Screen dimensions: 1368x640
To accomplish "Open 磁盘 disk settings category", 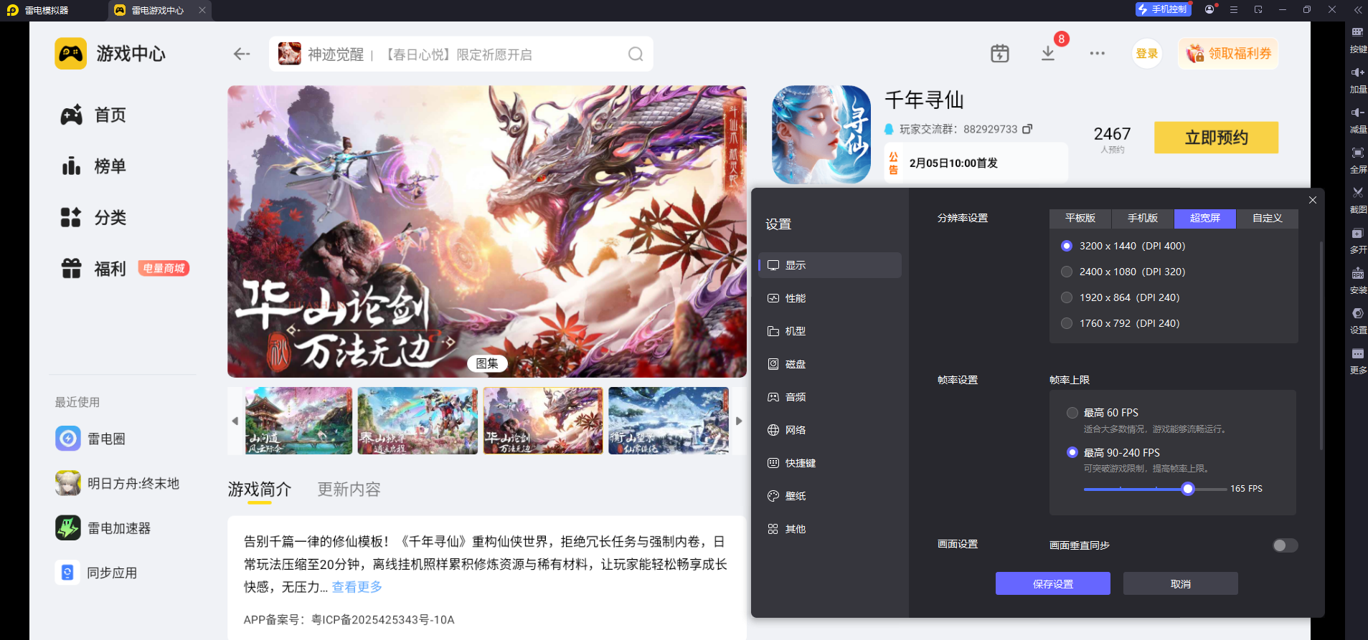I will click(x=830, y=364).
